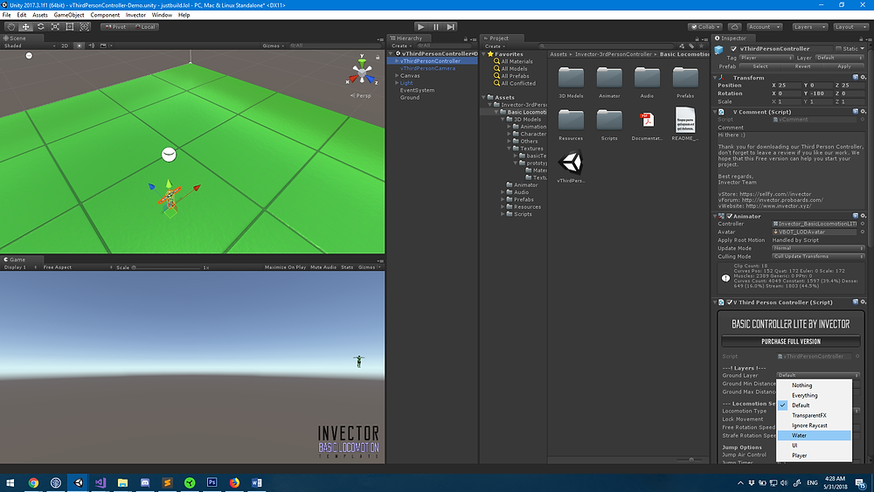The width and height of the screenshot is (874, 492).
Task: Open the Free Aspect dropdown
Action: (78, 267)
